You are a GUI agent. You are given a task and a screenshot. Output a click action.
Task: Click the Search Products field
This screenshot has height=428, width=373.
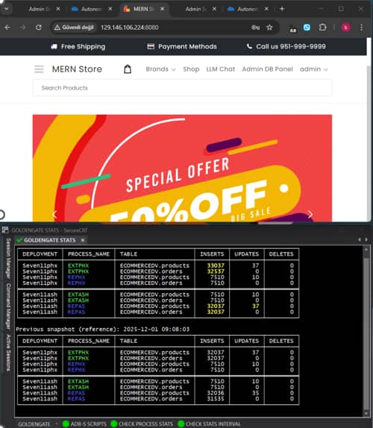point(183,88)
